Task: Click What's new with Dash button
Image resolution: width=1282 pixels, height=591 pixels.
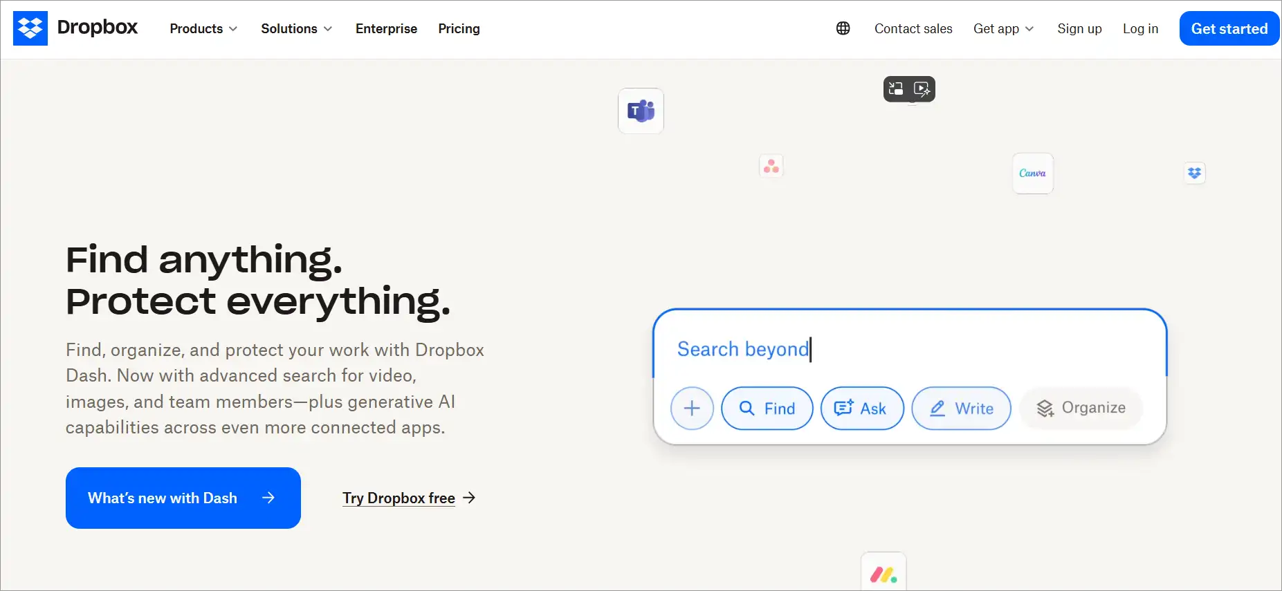Action: click(183, 498)
